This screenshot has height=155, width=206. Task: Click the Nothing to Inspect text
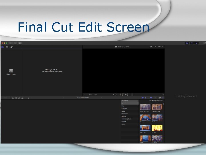tap(186, 96)
